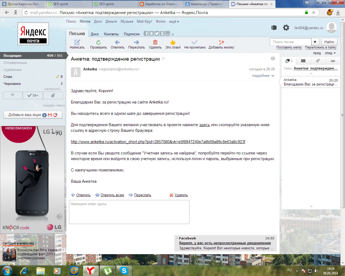Expand подробнее message details
345x276 pixels.
coord(263,76)
